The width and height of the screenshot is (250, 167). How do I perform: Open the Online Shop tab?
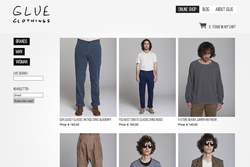click(187, 9)
